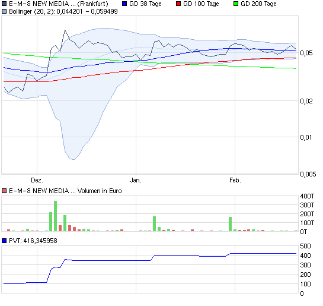Click the E-M-S NEW MEDIA legend color square
This screenshot has height=306, width=323.
coord(4,4)
